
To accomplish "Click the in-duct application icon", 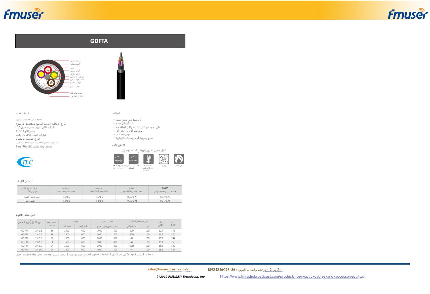I will (179, 159).
